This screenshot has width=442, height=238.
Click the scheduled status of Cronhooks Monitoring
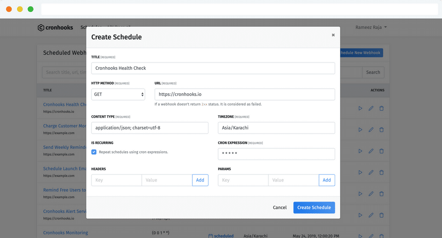[221, 236]
